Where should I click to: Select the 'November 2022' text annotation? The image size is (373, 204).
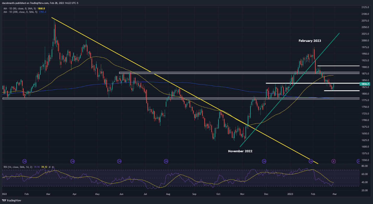click(x=240, y=151)
